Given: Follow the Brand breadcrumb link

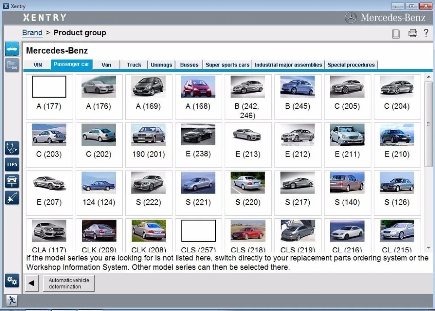Looking at the screenshot, I should coord(32,33).
